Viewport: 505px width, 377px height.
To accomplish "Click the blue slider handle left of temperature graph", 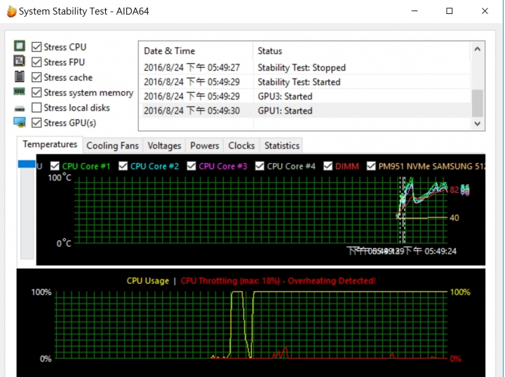I will click(x=27, y=164).
